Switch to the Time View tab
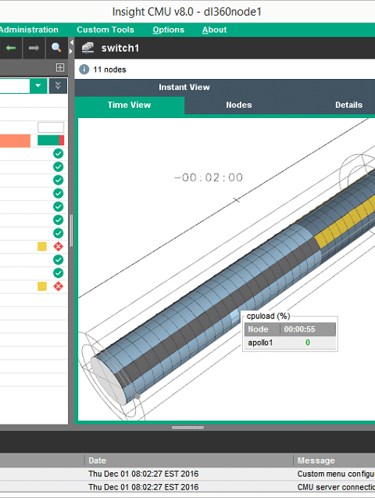This screenshot has width=375, height=498. point(129,105)
